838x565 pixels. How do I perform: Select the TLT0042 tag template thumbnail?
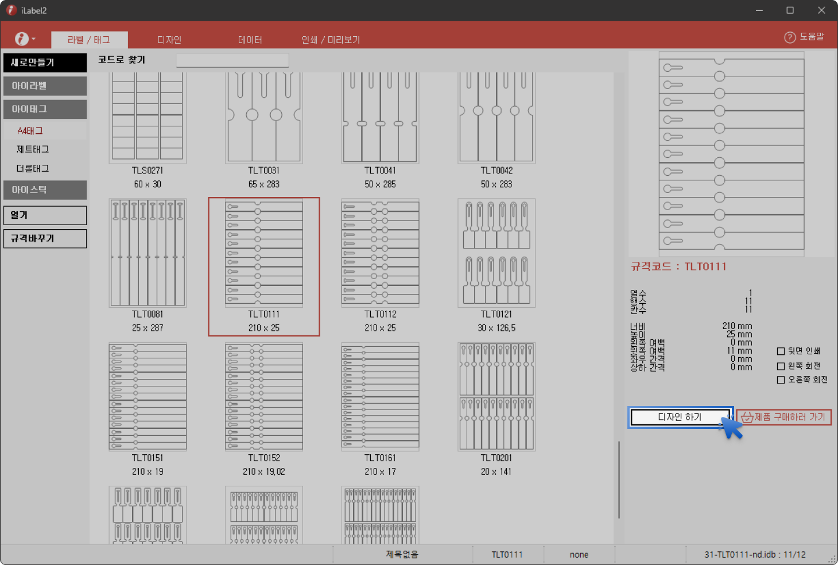coord(496,117)
